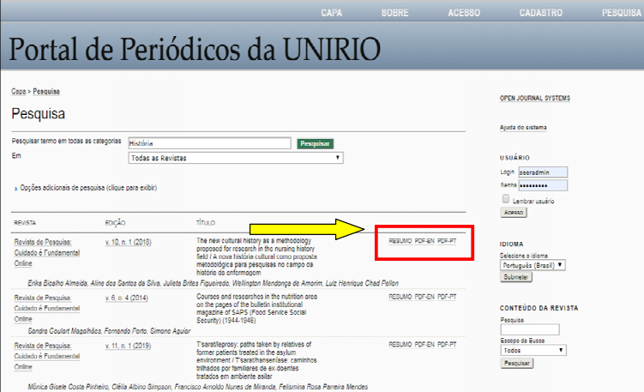Open RESUMO link of the first result
This screenshot has height=392, width=644.
pos(400,241)
